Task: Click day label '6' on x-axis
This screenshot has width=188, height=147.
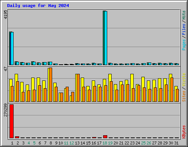Action: pos(40,143)
